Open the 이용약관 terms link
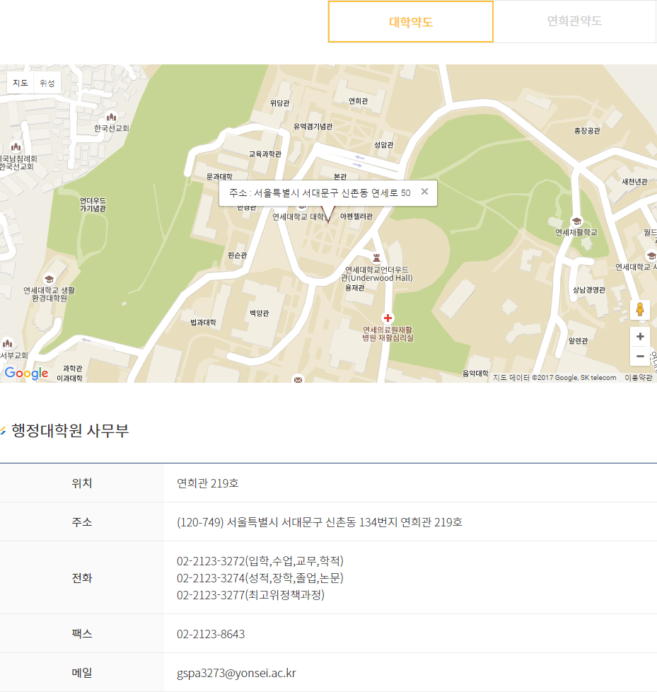Screen dimensions: 657x692 (x=638, y=378)
